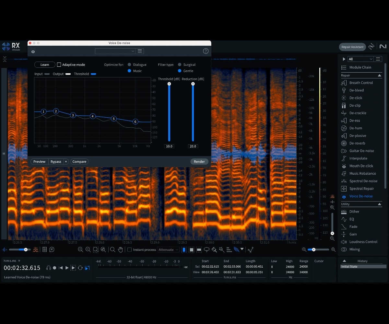
Task: Select the Hand grab tool
Action: pyautogui.click(x=120, y=249)
